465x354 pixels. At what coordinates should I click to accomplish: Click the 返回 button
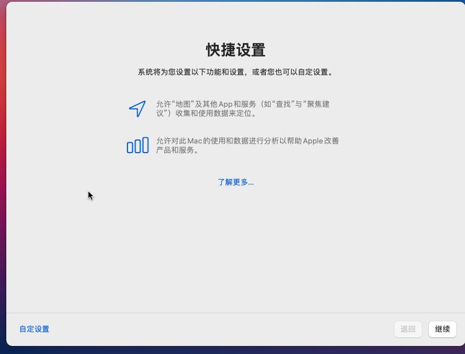click(408, 329)
